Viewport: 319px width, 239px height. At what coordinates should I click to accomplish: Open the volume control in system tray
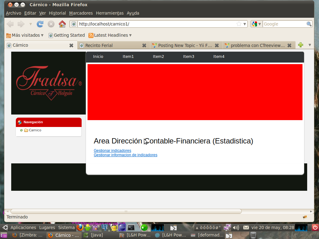coord(236,227)
